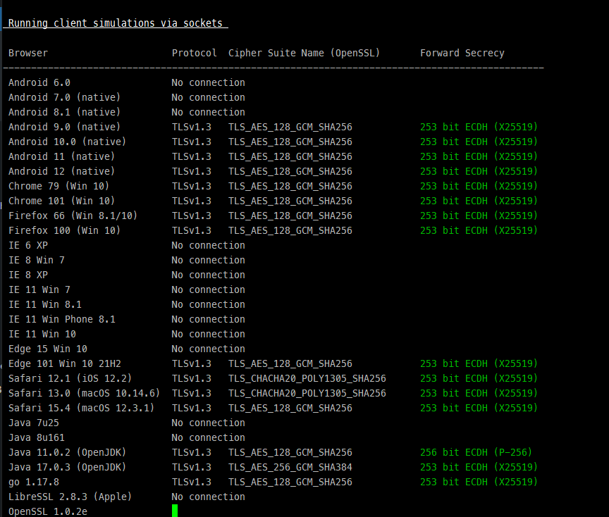609x517 pixels.
Task: Click '253 bit ECDH (X25519)' for Edge 101
Action: tap(479, 363)
